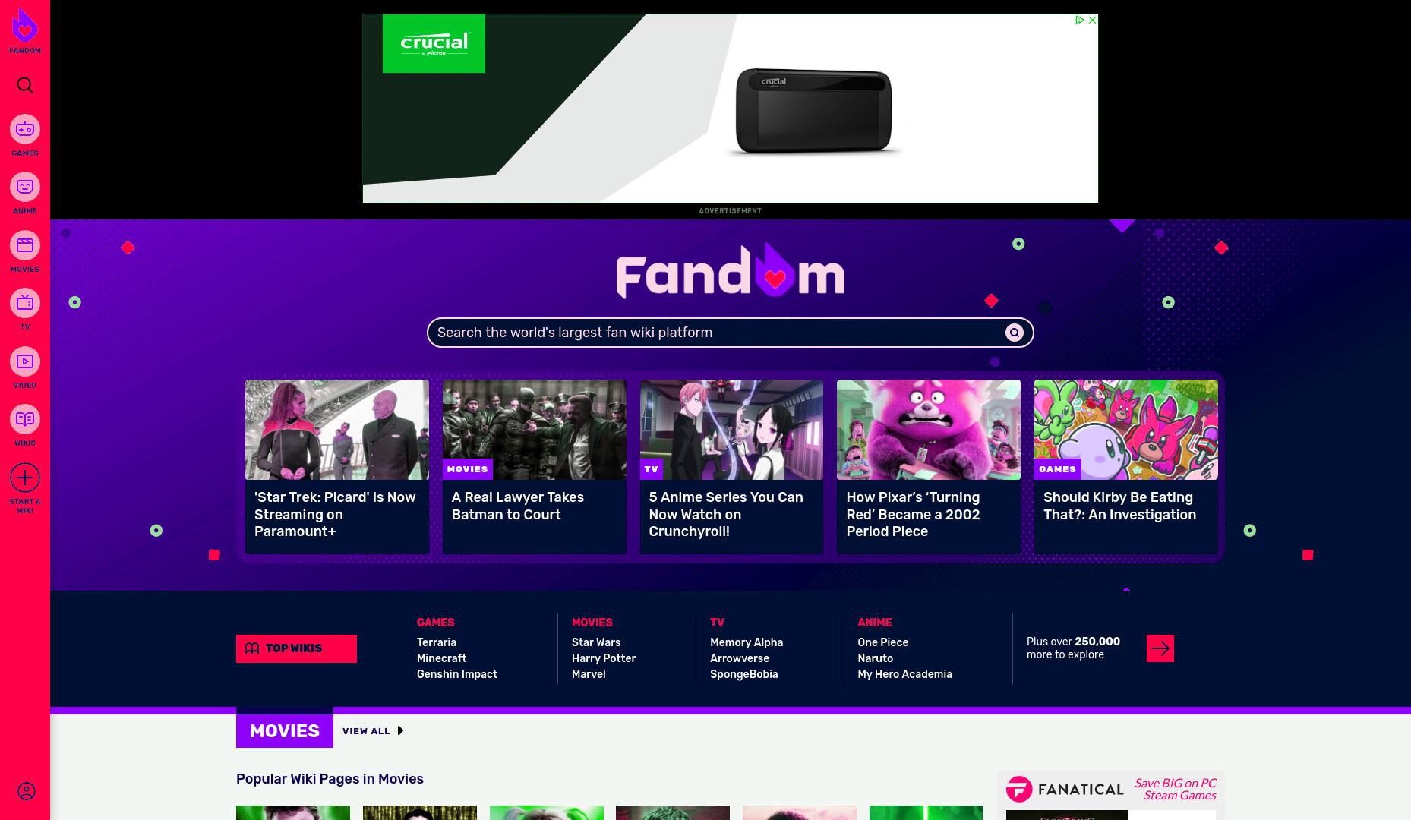Open the Star Trek: Picard article thumbnail

337,430
